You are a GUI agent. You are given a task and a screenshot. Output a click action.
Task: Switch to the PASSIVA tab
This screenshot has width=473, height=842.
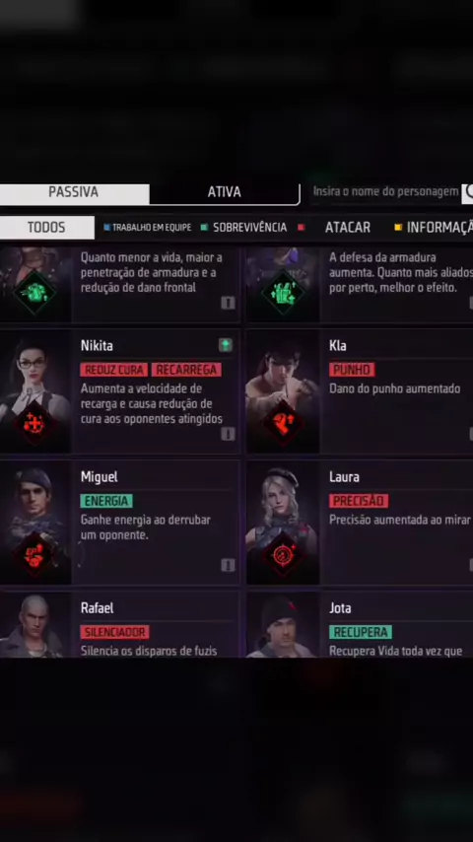point(74,193)
